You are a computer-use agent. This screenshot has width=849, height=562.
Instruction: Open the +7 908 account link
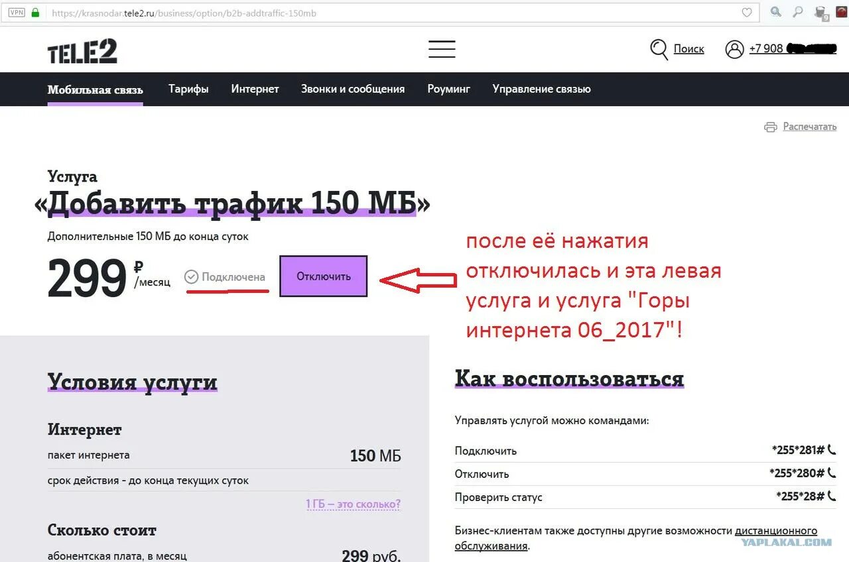pyautogui.click(x=793, y=49)
